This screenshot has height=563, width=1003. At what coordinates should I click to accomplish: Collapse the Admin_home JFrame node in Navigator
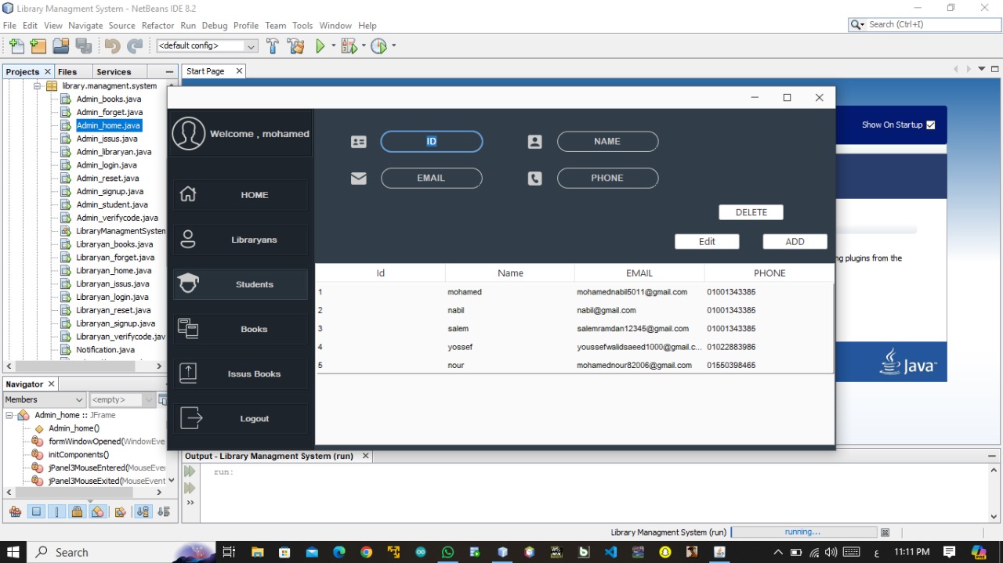tap(9, 415)
